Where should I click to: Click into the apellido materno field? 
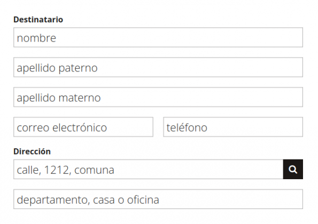(158, 97)
